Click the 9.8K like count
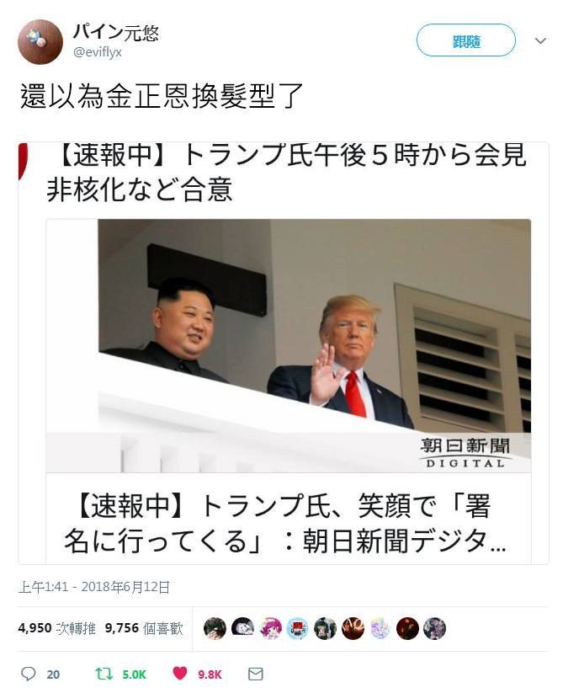 pos(210,674)
